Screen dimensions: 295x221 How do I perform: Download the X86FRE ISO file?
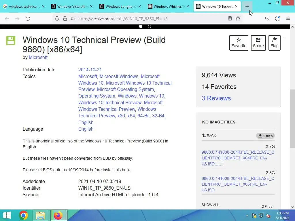pos(238,184)
